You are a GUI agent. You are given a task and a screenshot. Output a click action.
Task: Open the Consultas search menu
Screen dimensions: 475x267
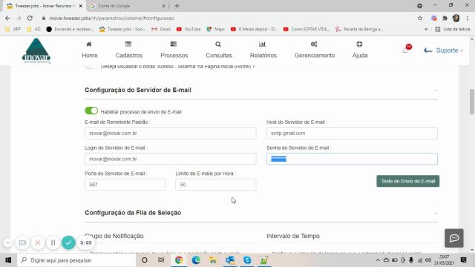coord(219,50)
